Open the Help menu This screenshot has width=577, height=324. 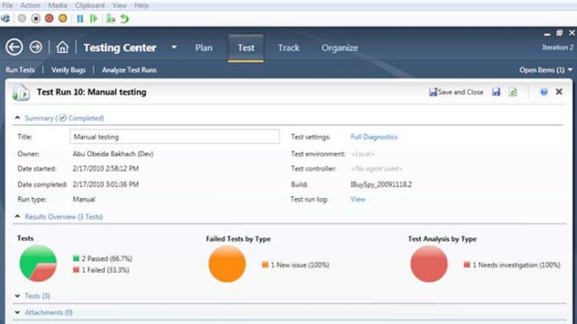point(142,5)
